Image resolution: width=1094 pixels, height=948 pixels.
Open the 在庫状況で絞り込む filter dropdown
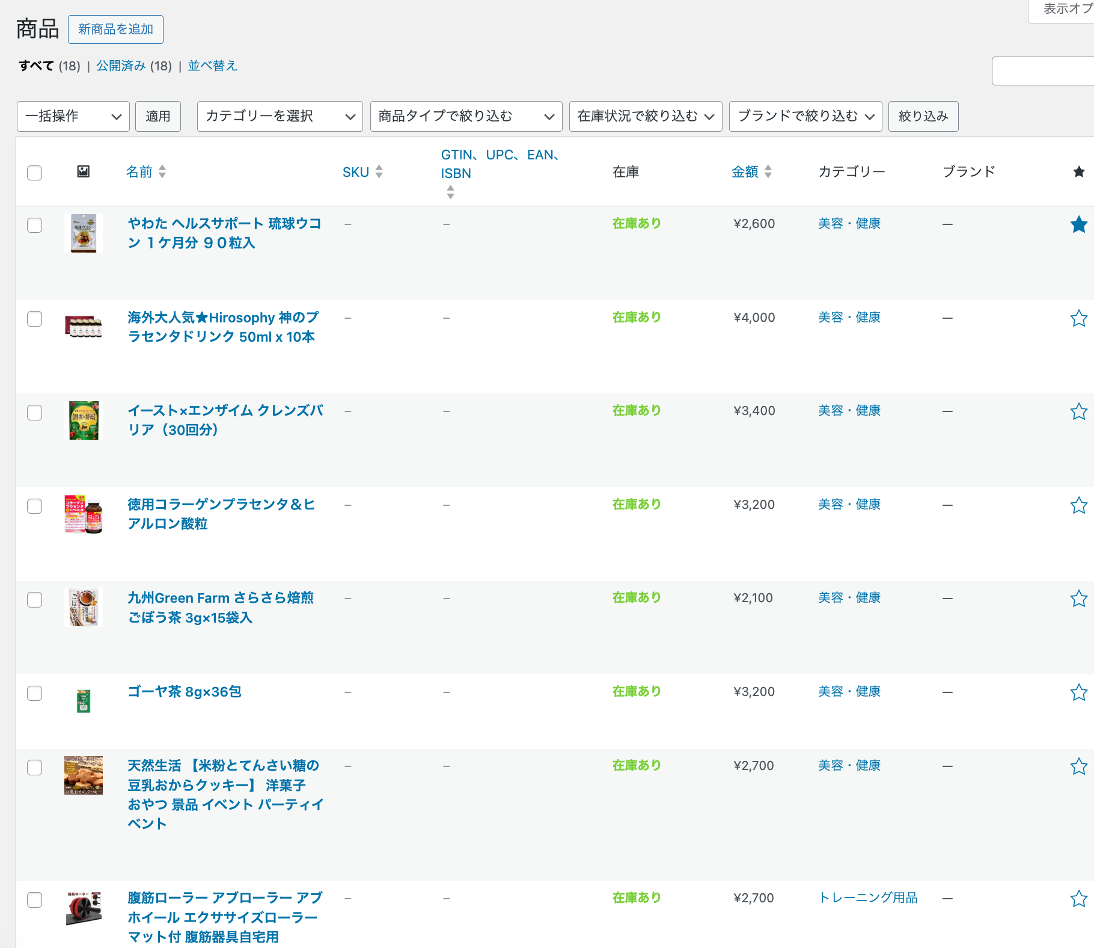coord(645,116)
